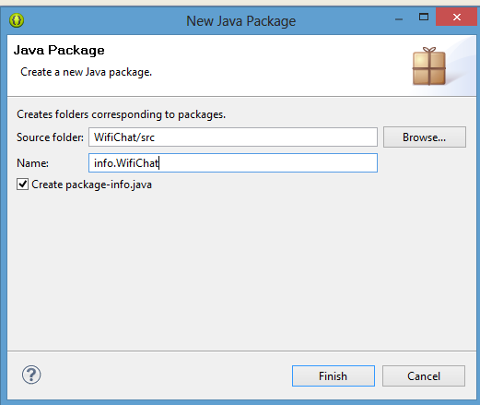Click the green Java package title bar icon

pyautogui.click(x=17, y=20)
